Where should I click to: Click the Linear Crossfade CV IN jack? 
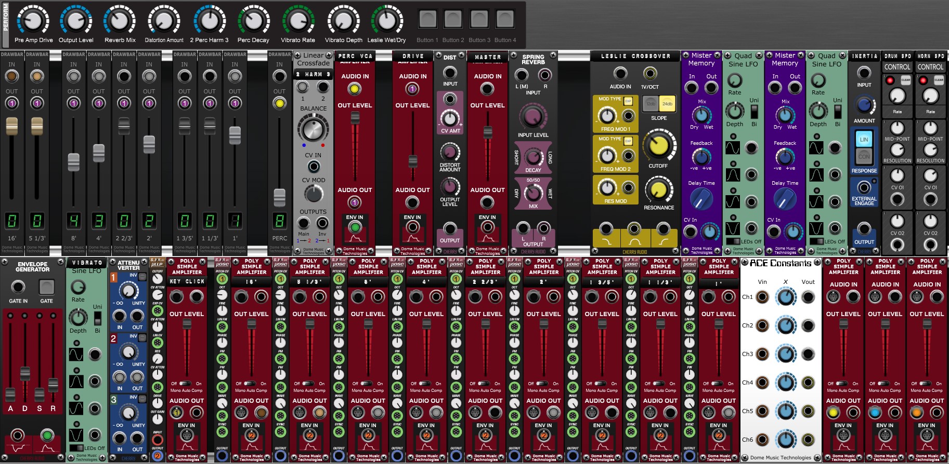click(x=314, y=167)
